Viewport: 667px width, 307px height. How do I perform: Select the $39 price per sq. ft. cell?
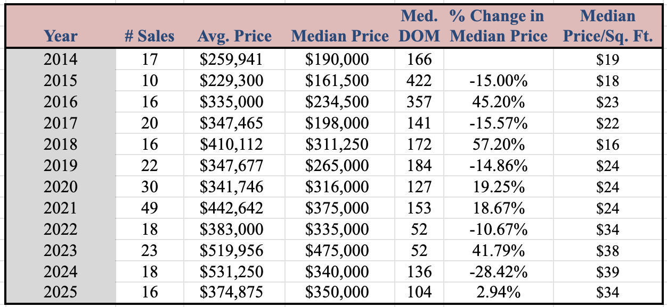coord(608,271)
